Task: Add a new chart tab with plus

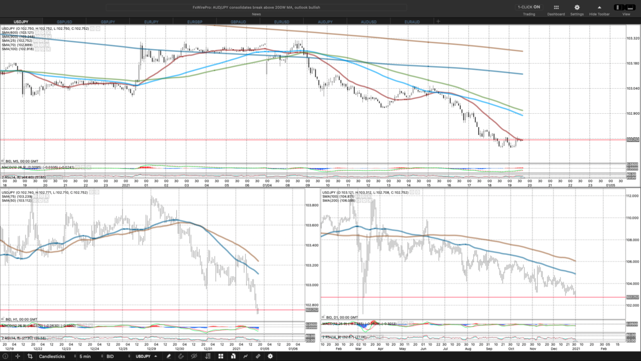Action: (x=438, y=21)
